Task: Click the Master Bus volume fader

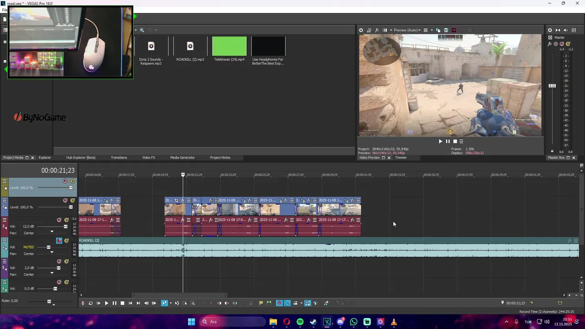Action: coord(552,86)
